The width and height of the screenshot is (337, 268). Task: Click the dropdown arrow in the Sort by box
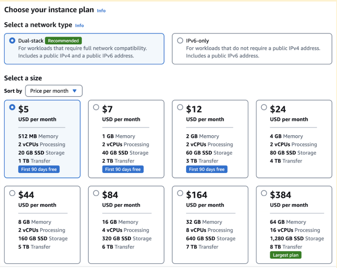(x=75, y=91)
